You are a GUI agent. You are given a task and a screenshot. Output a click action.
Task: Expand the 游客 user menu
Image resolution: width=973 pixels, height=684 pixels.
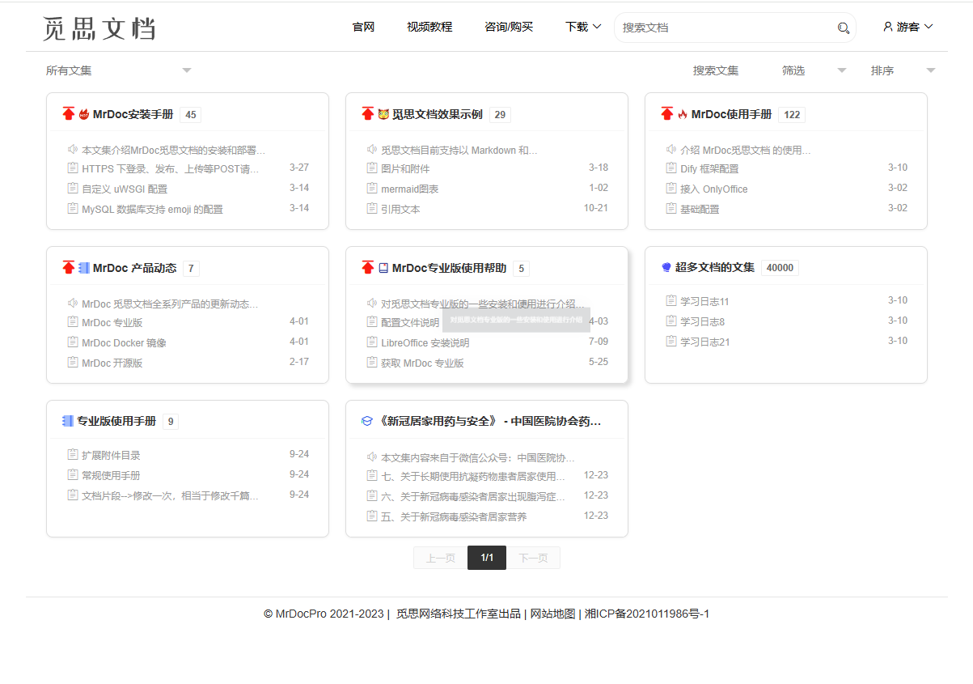click(908, 27)
